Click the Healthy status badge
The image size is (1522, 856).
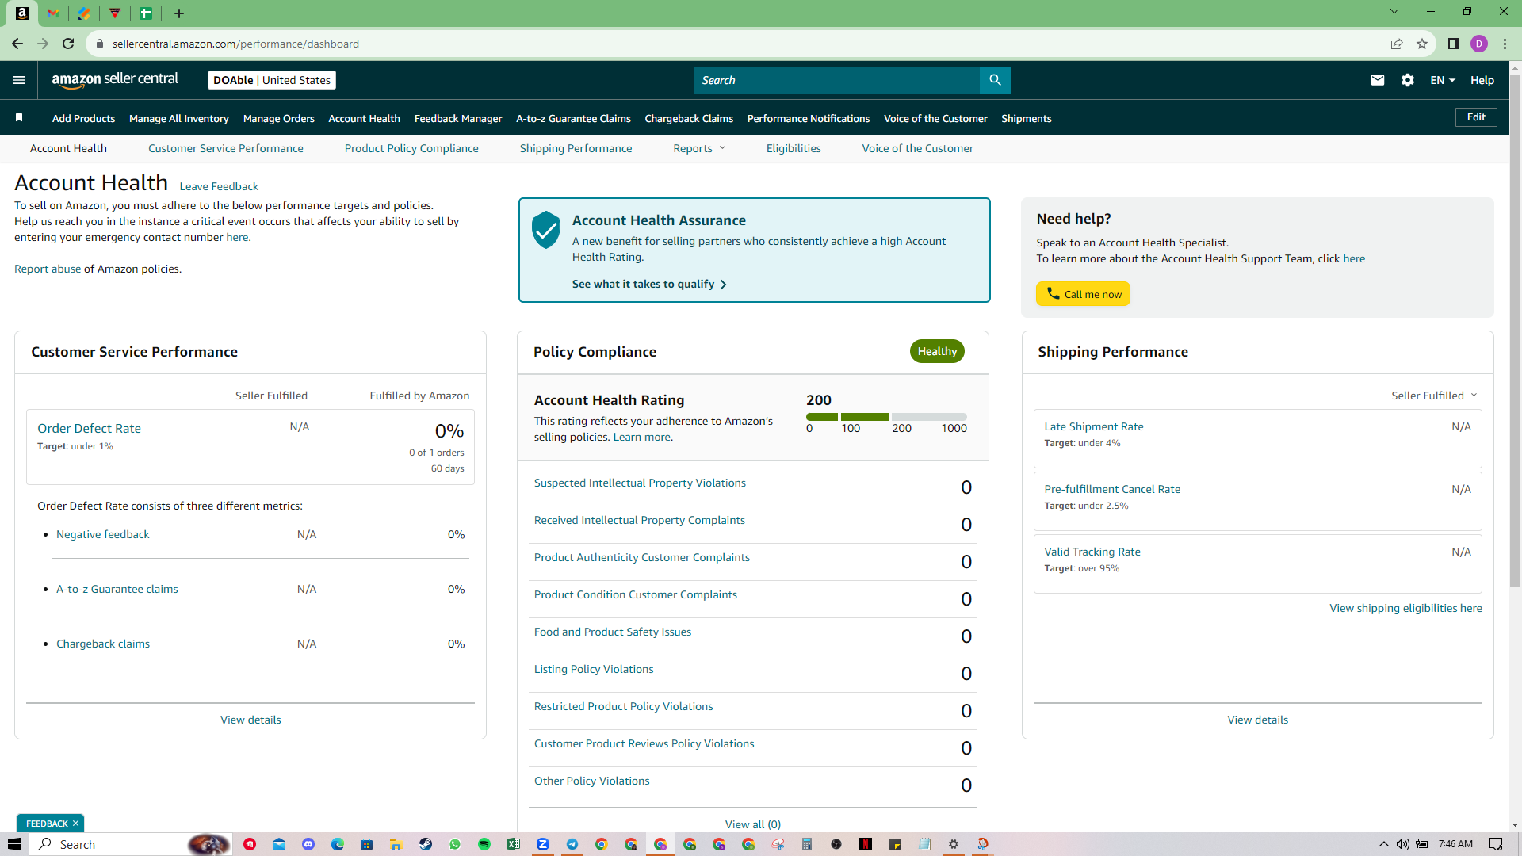(937, 351)
